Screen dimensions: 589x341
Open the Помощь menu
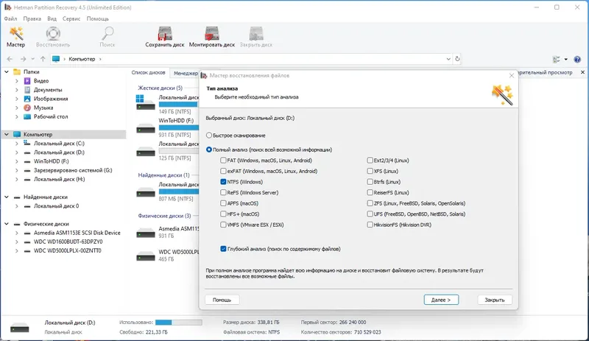[98, 18]
